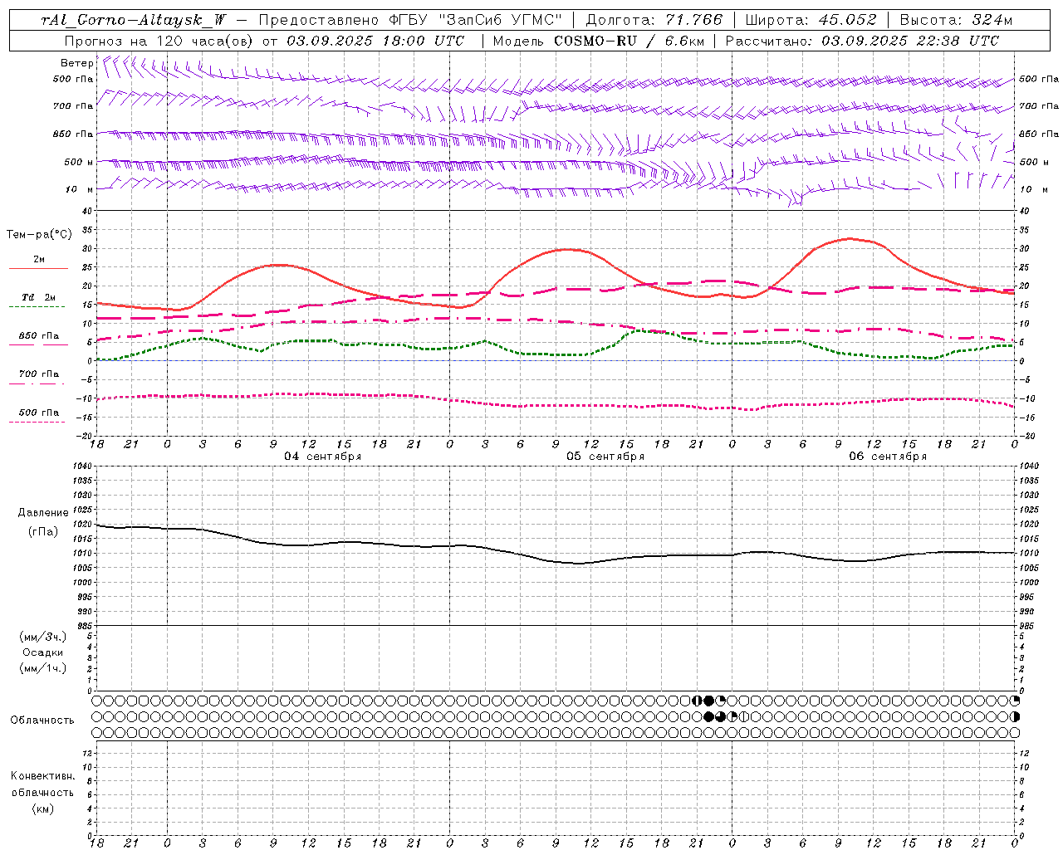Click the Td 2м legend entry
Viewport: 1063px width, 850px height.
pyautogui.click(x=39, y=297)
